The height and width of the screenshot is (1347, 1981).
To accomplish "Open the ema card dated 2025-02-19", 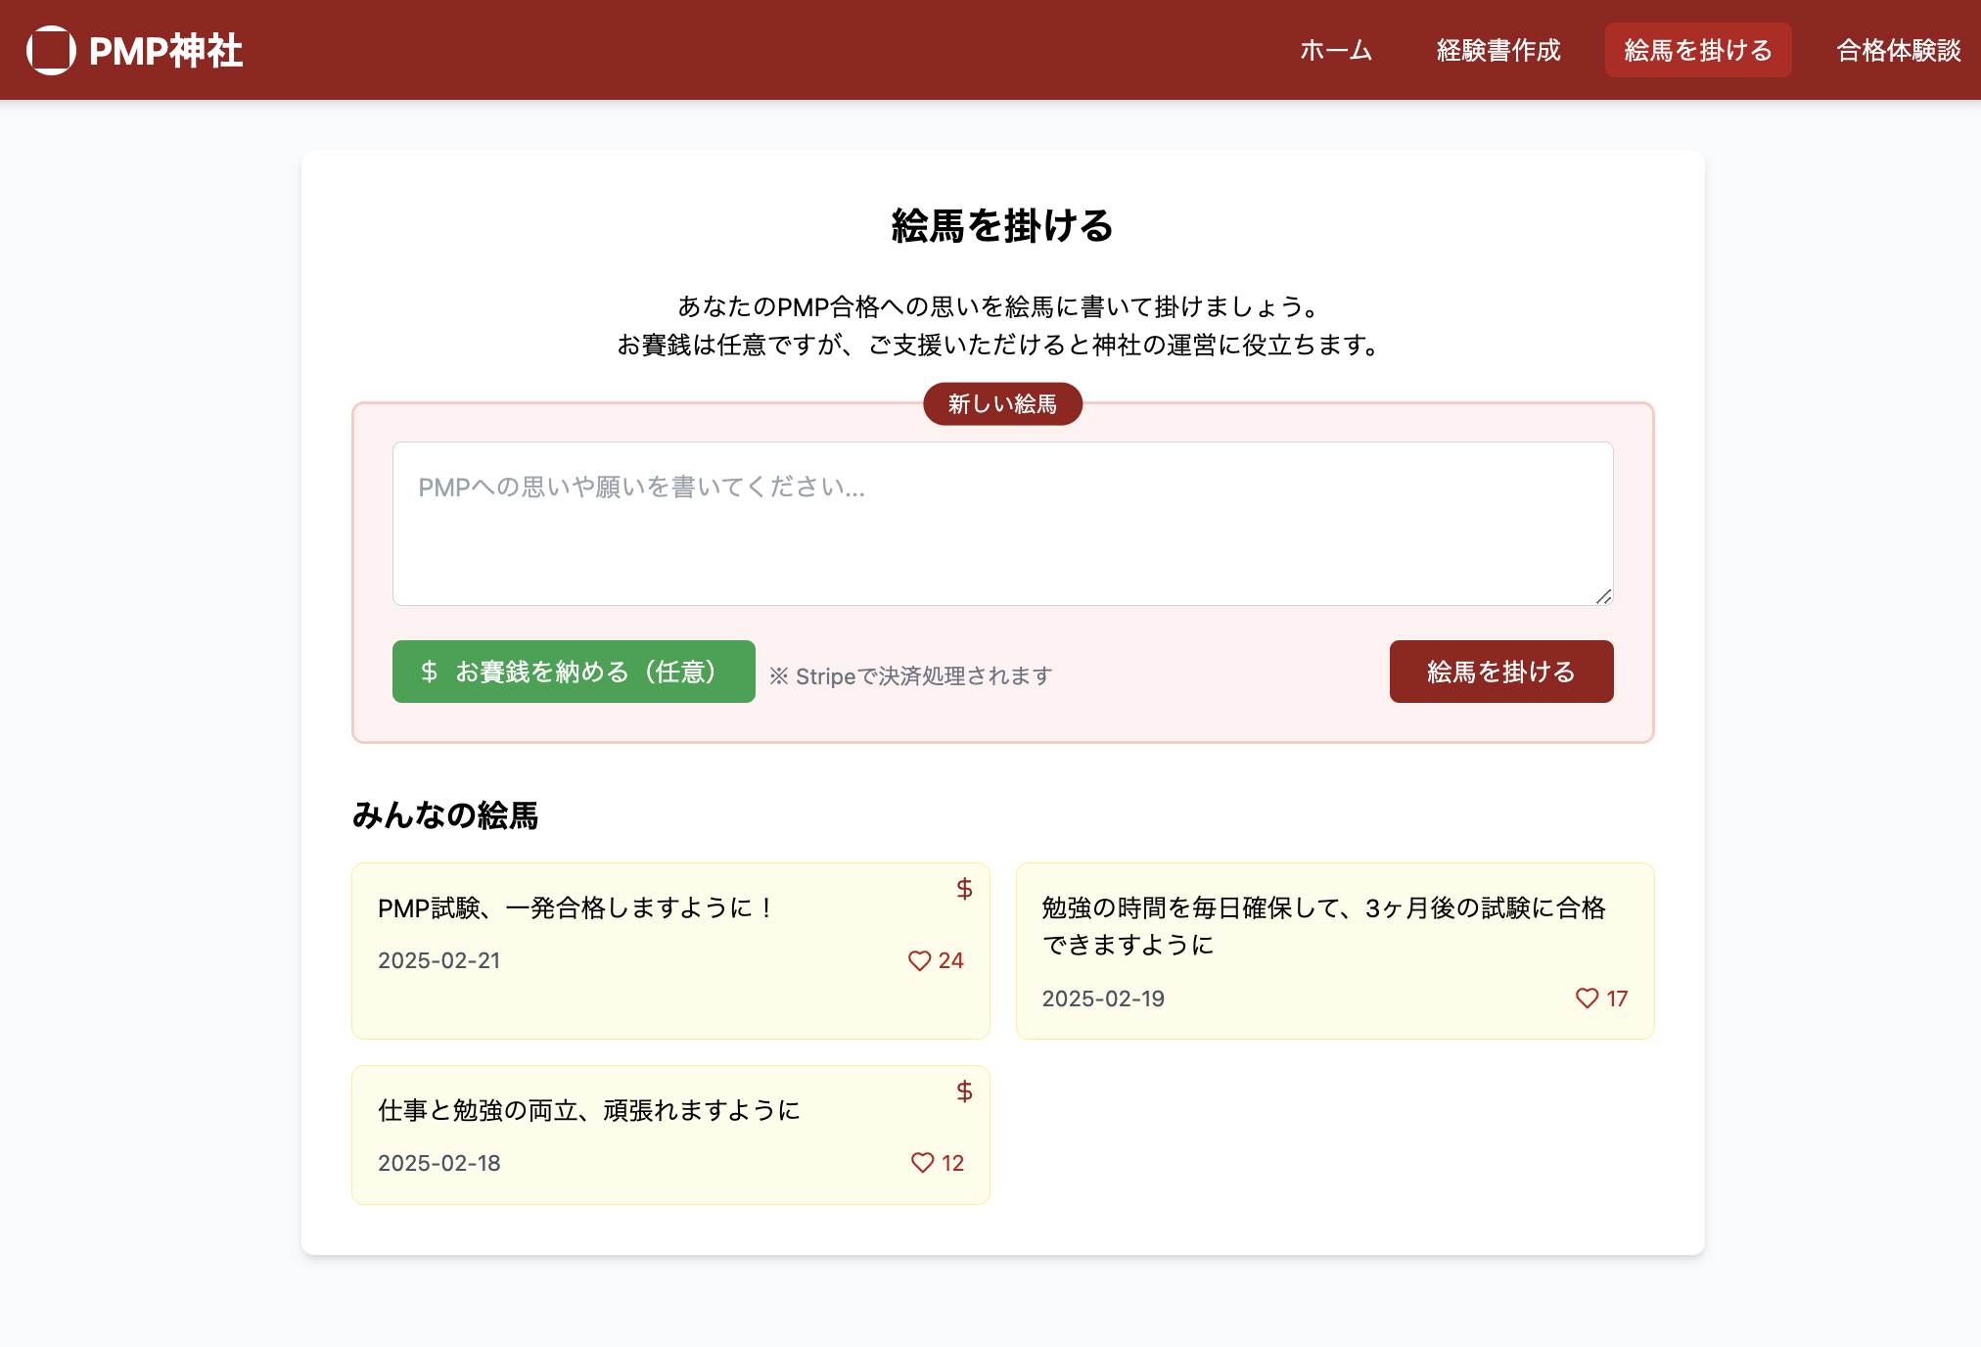I will [x=1334, y=951].
